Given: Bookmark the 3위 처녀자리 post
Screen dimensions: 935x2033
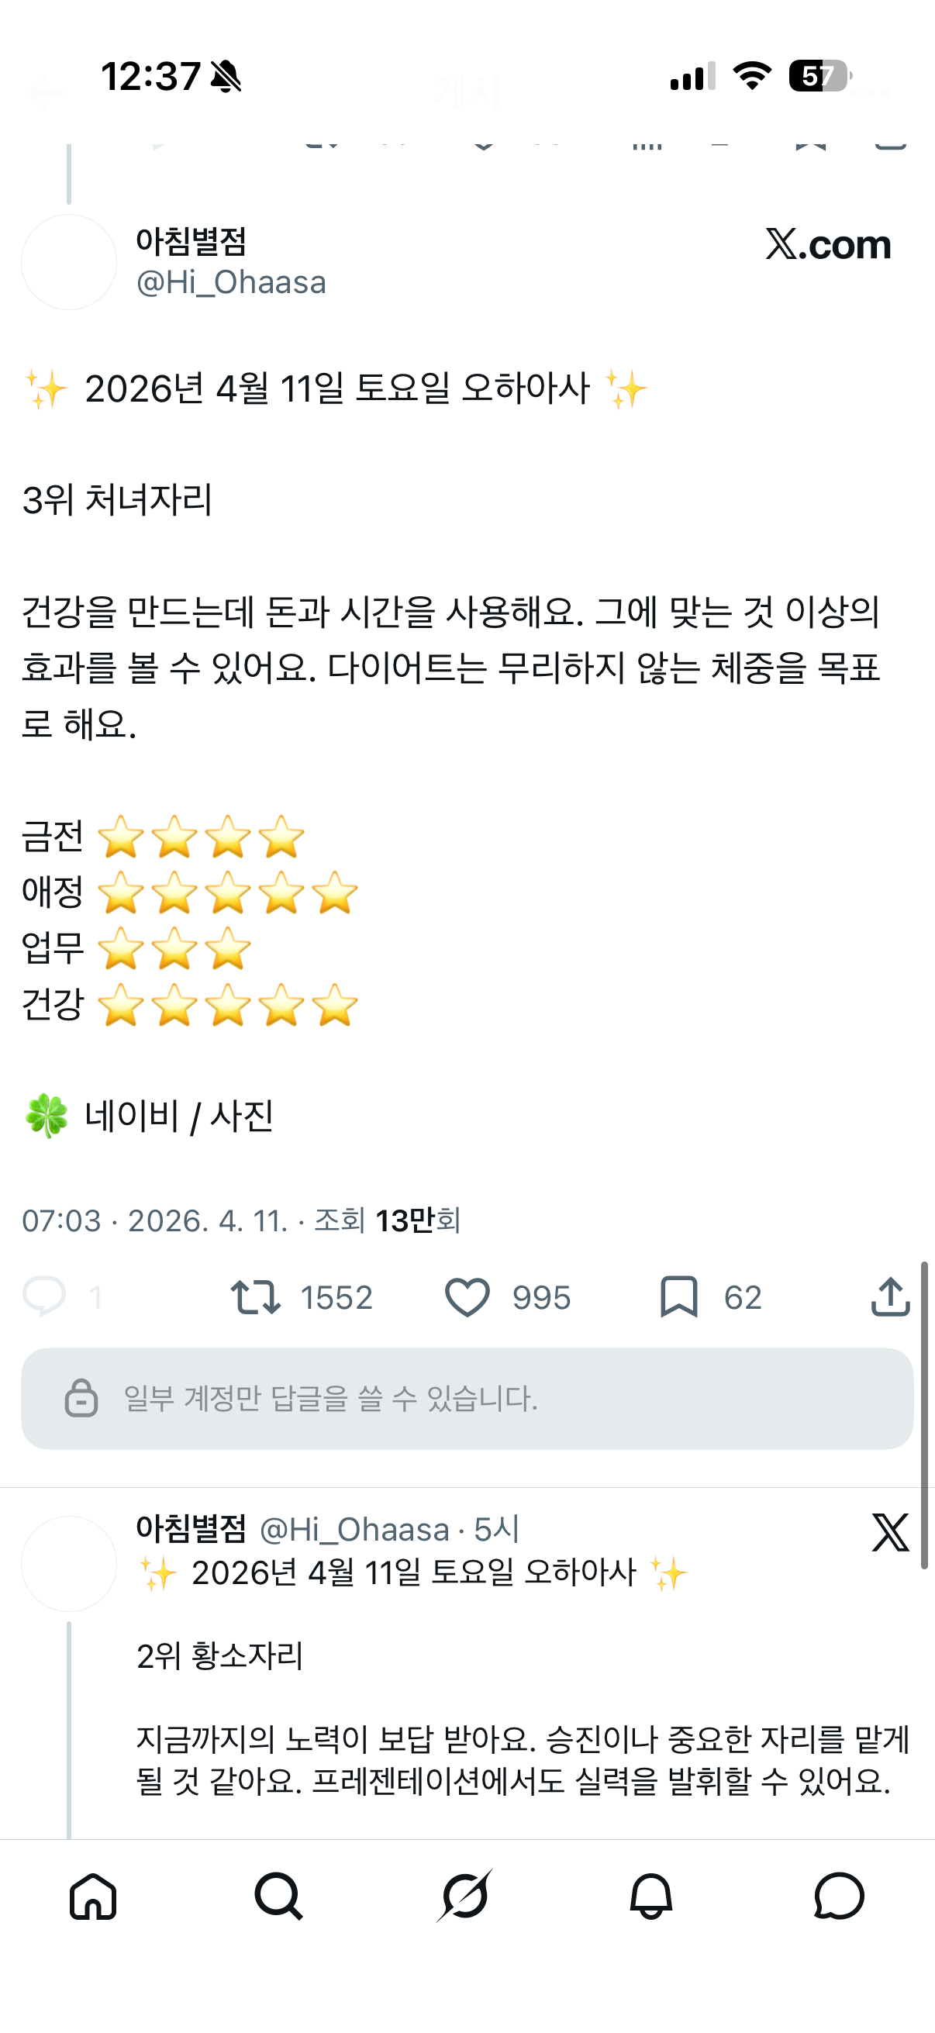Looking at the screenshot, I should pyautogui.click(x=678, y=1296).
